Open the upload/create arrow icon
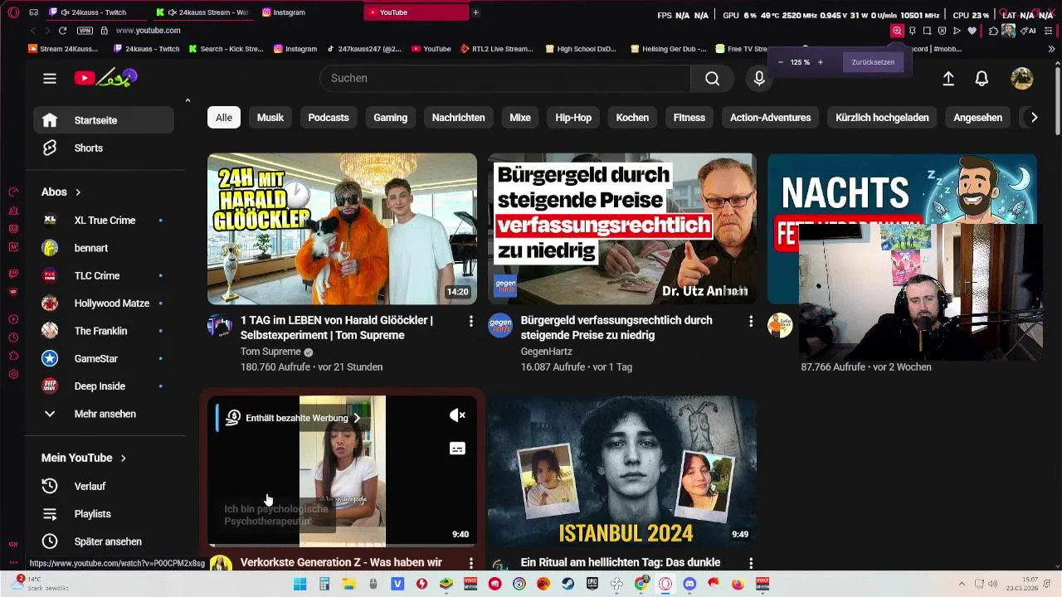 [948, 78]
